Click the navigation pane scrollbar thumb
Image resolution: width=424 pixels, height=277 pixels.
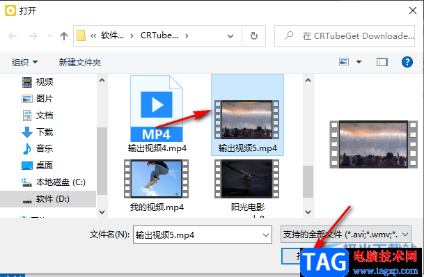pyautogui.click(x=102, y=161)
